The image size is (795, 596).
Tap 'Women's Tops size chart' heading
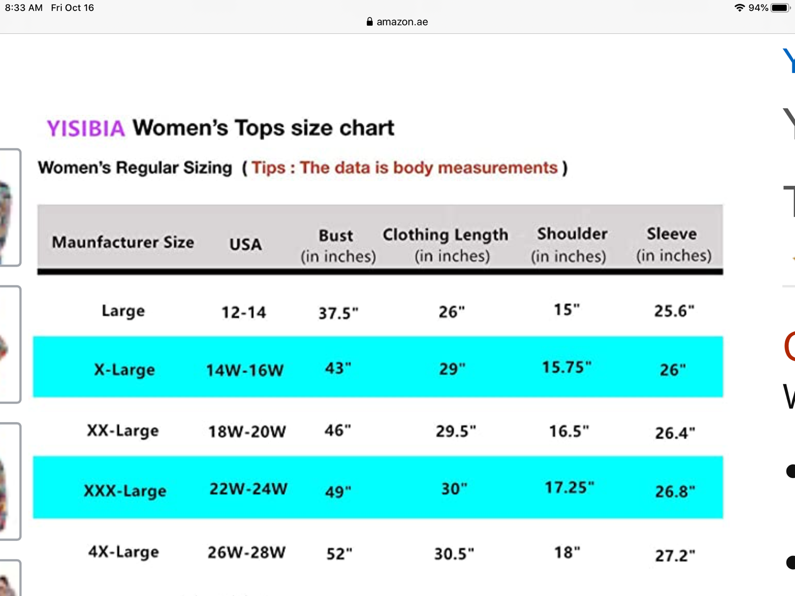point(263,128)
